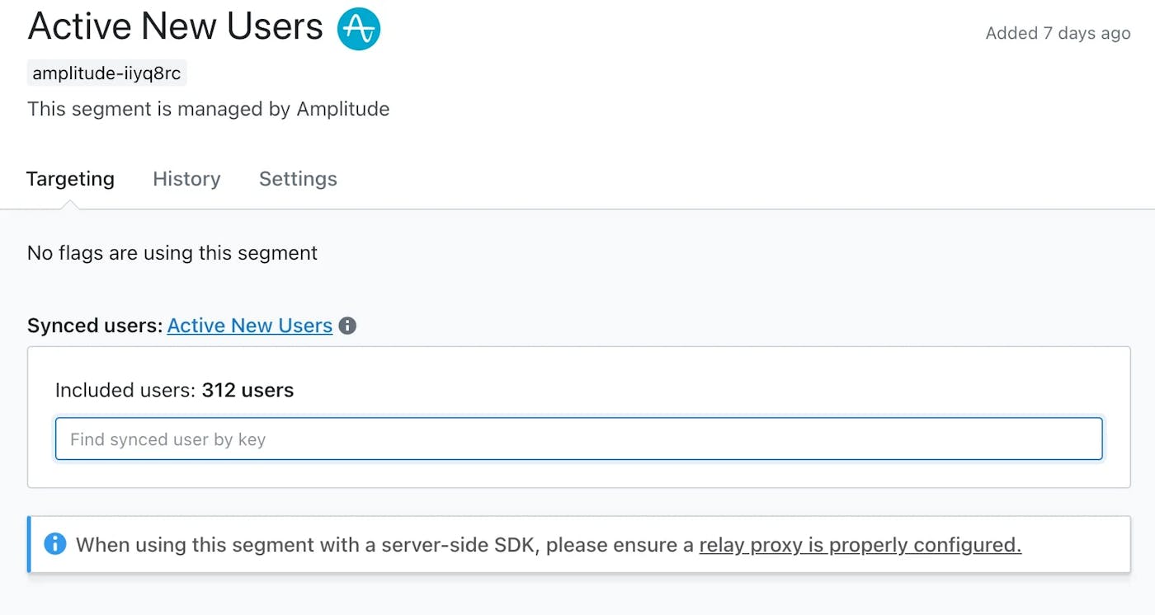Click the server-side SDK notice text
1155x615 pixels.
[x=385, y=545]
